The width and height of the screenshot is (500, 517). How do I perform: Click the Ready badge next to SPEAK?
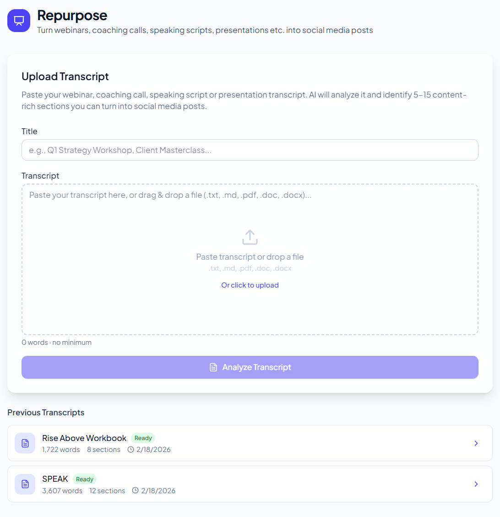point(85,479)
